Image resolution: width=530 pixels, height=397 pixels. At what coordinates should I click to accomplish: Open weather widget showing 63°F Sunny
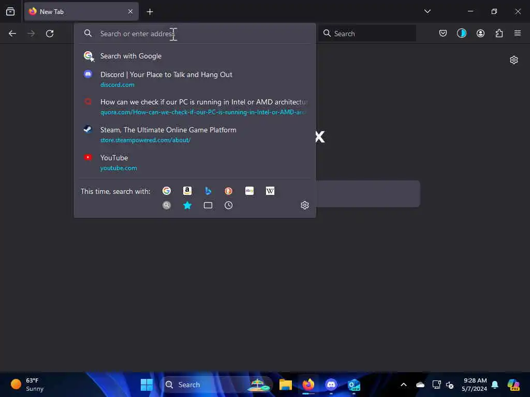pos(27,385)
